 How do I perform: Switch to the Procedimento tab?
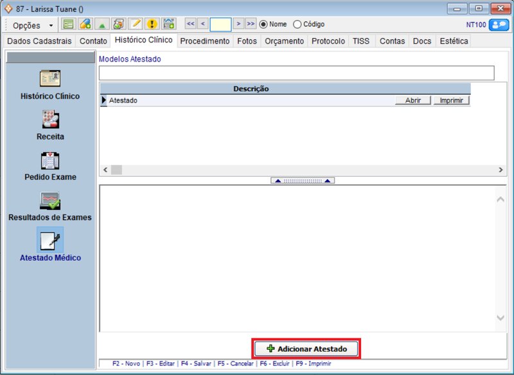click(x=204, y=41)
